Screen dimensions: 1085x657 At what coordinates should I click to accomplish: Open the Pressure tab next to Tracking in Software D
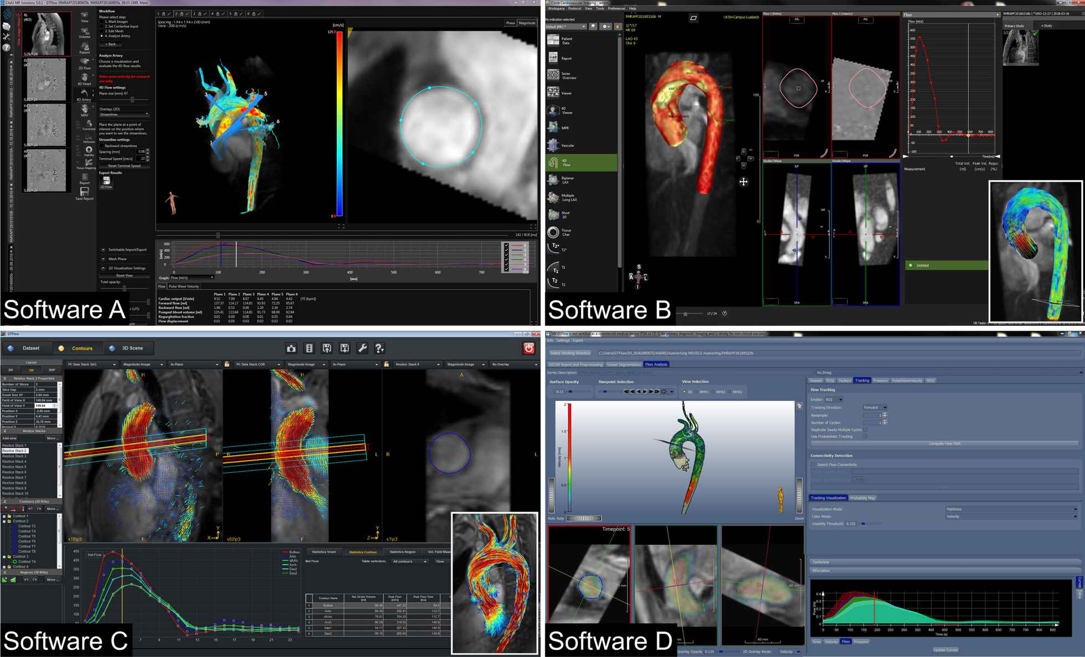click(x=881, y=380)
